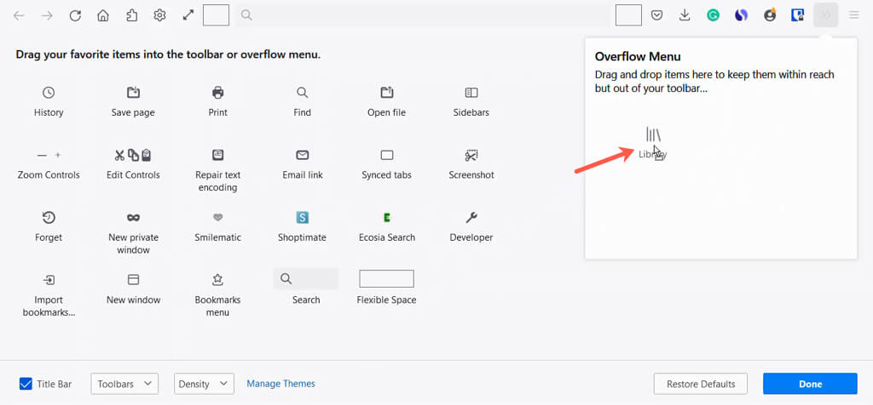The height and width of the screenshot is (405, 873).
Task: Select the Print icon
Action: [217, 93]
